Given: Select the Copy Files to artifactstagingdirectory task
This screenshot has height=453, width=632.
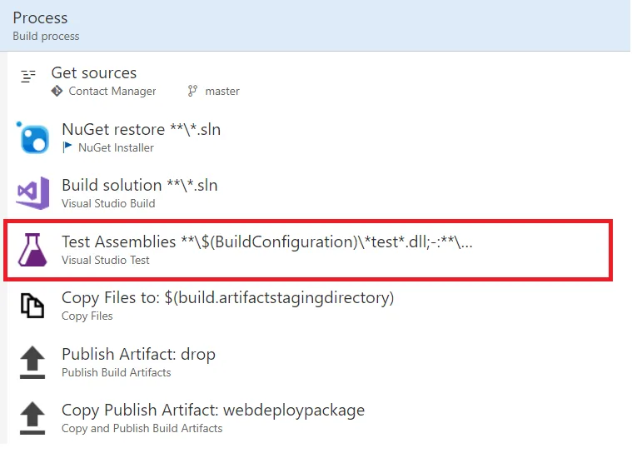Looking at the screenshot, I should (227, 297).
